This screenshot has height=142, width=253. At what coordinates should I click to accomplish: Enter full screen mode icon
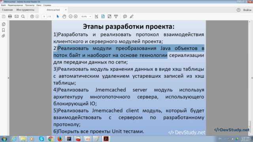[x=110, y=17]
